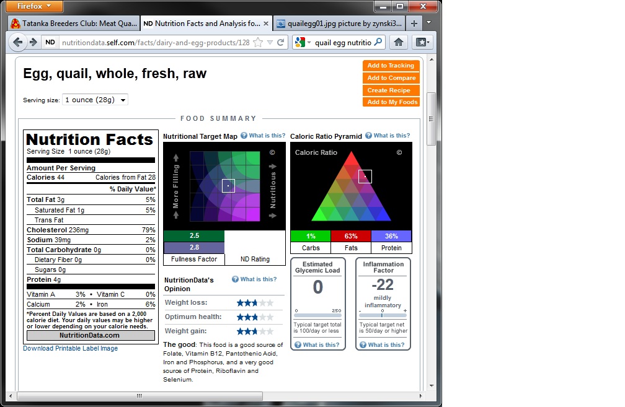Click the ND site identity icon
Viewport: 625px width, 407px height.
click(x=50, y=42)
